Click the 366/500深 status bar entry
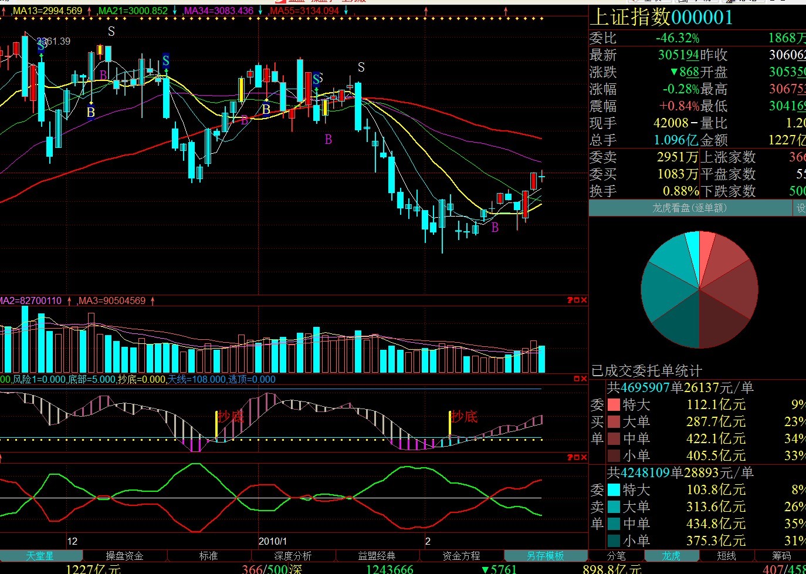This screenshot has height=574, width=806. pyautogui.click(x=272, y=569)
